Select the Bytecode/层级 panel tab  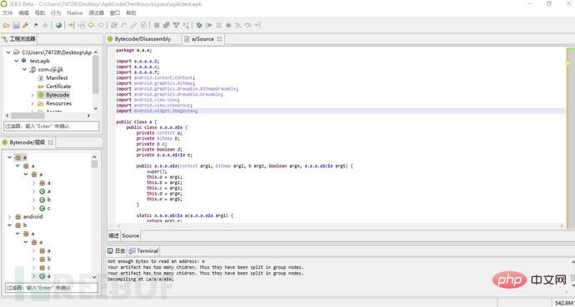[x=27, y=142]
